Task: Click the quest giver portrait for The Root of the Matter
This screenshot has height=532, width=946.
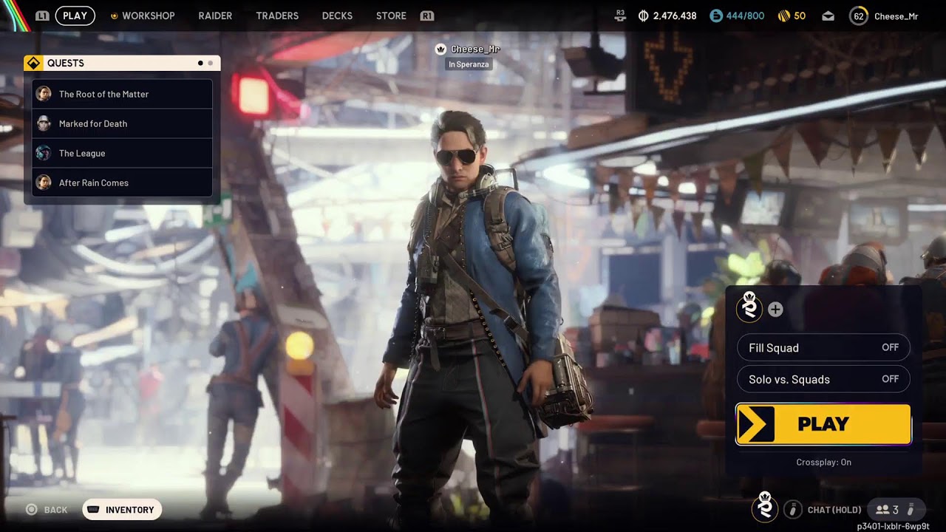Action: pos(44,94)
